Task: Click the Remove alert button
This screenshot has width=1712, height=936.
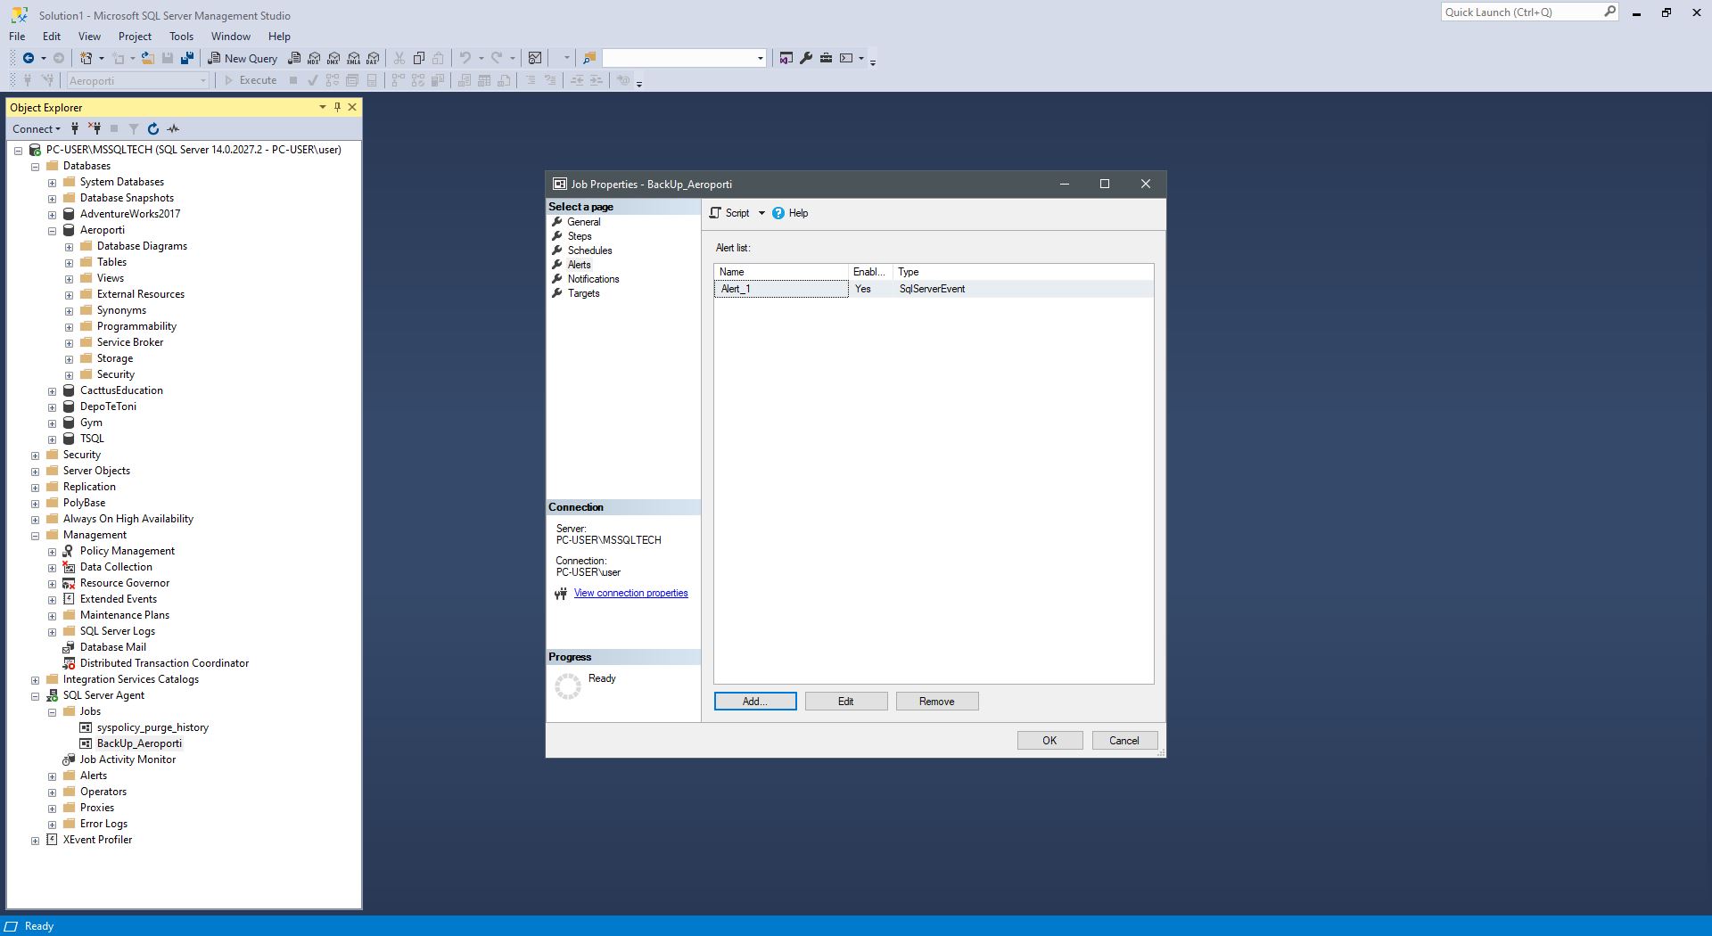Action: 937,702
